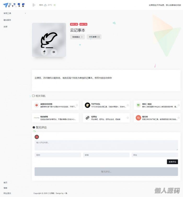Image resolution: width=183 pixels, height=197 pixels.
Task: Select 资源 in the sidebar
Action: (x=5, y=27)
